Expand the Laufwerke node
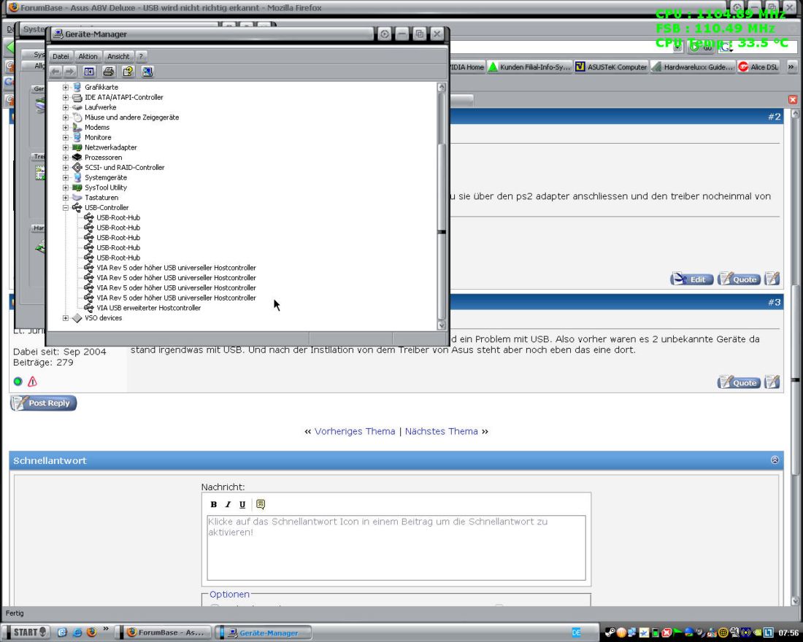 [x=66, y=107]
